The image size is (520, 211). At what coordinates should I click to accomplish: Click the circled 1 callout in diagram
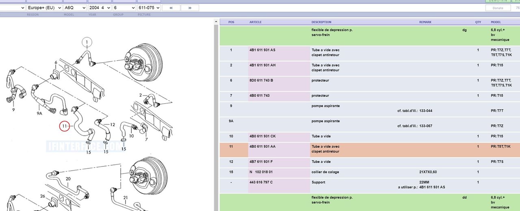click(x=87, y=42)
